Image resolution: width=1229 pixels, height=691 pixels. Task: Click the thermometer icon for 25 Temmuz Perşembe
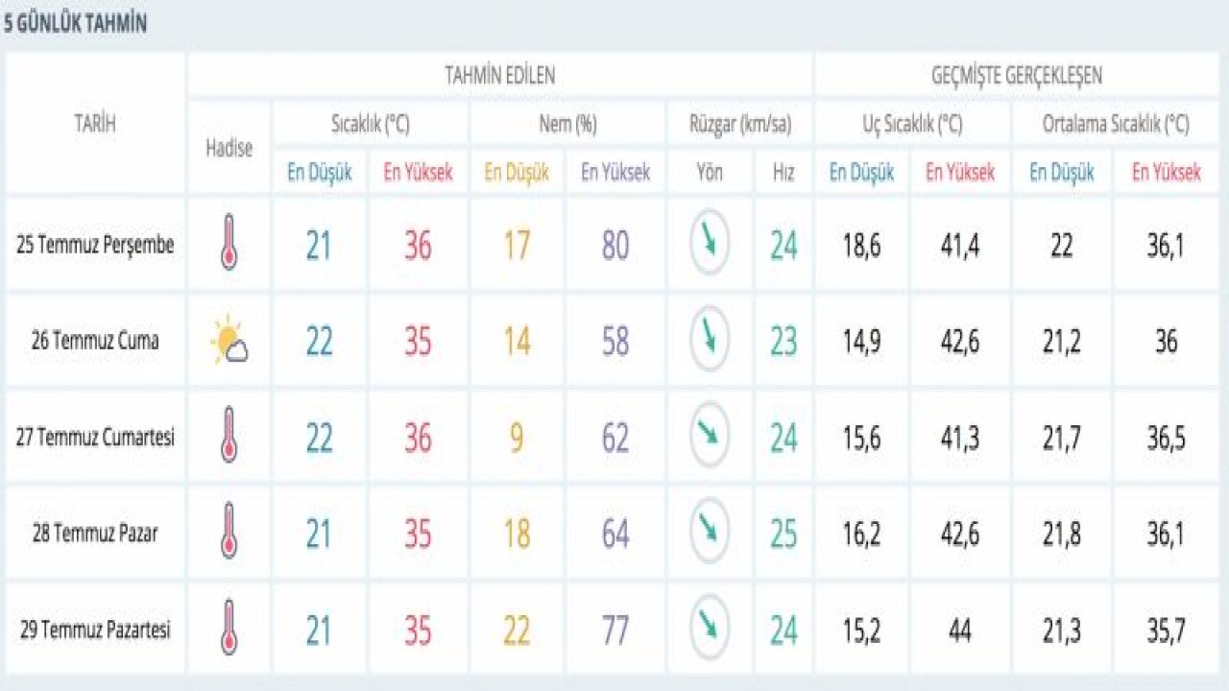(x=229, y=243)
